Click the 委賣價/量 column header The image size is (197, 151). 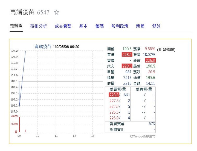144,89
